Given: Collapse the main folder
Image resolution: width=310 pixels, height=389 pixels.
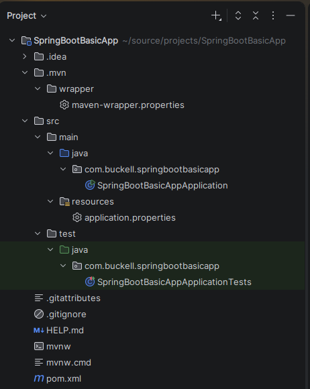Looking at the screenshot, I should (38, 137).
